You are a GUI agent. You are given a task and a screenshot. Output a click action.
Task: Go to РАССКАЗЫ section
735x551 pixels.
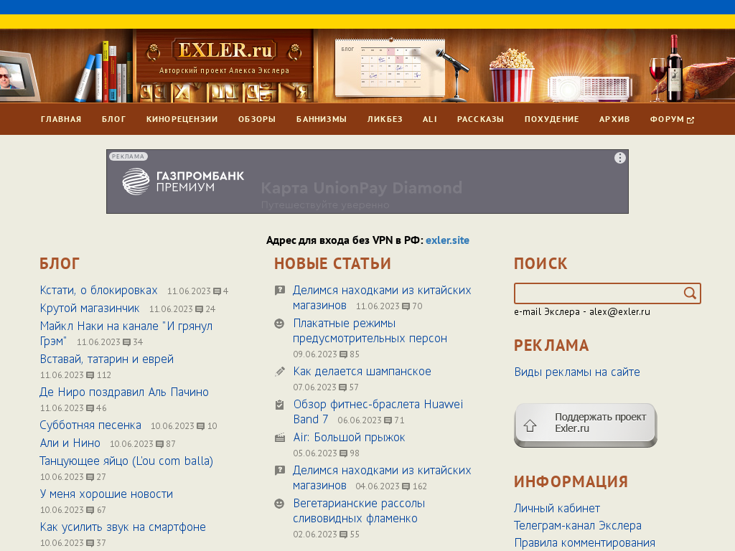(x=480, y=119)
